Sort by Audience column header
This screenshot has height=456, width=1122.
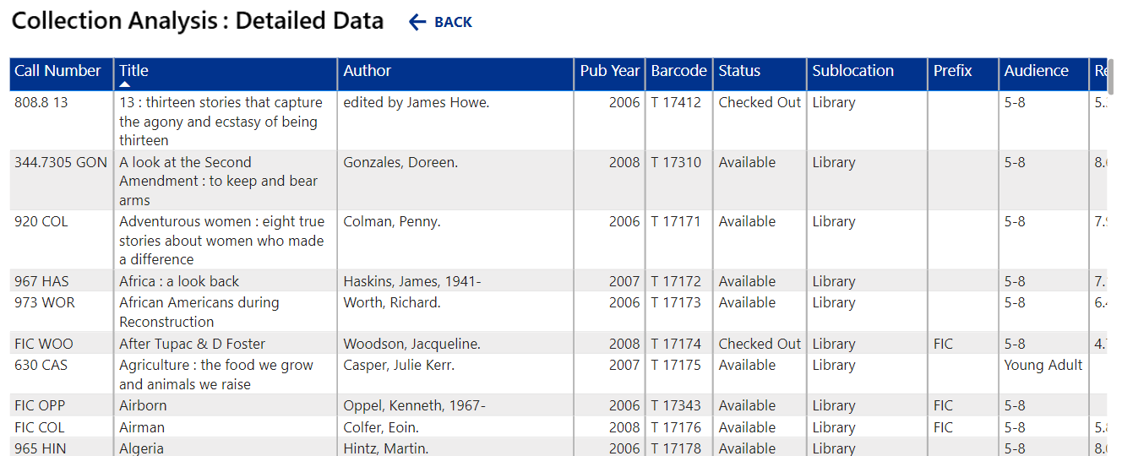[1036, 71]
